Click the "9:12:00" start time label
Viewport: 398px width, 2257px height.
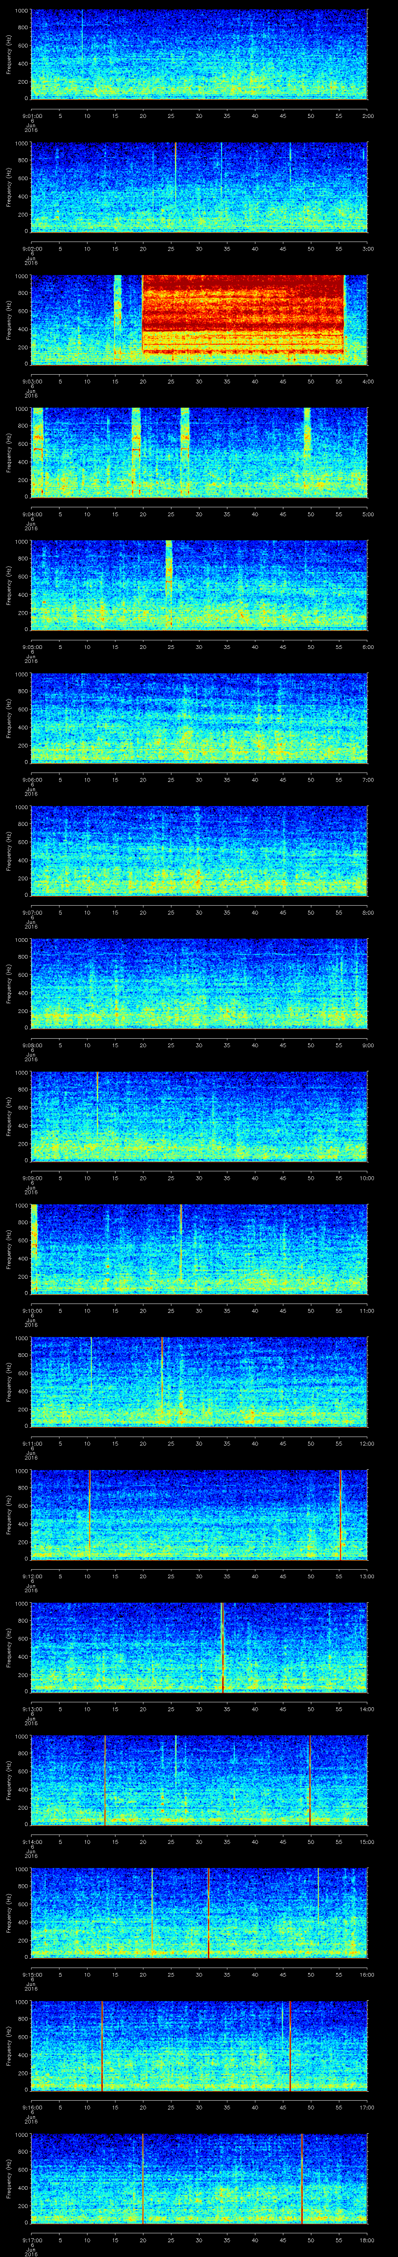[x=32, y=1575]
